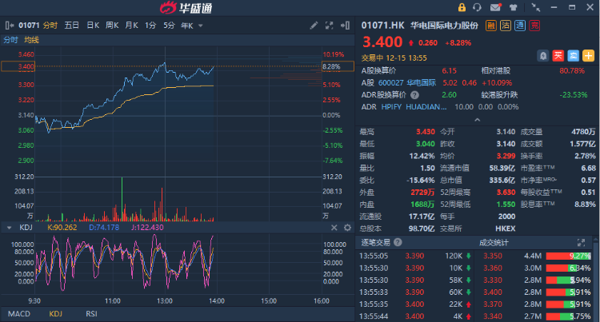Toggle the 均线 average line legend
This screenshot has width=600, height=322.
pos(31,40)
